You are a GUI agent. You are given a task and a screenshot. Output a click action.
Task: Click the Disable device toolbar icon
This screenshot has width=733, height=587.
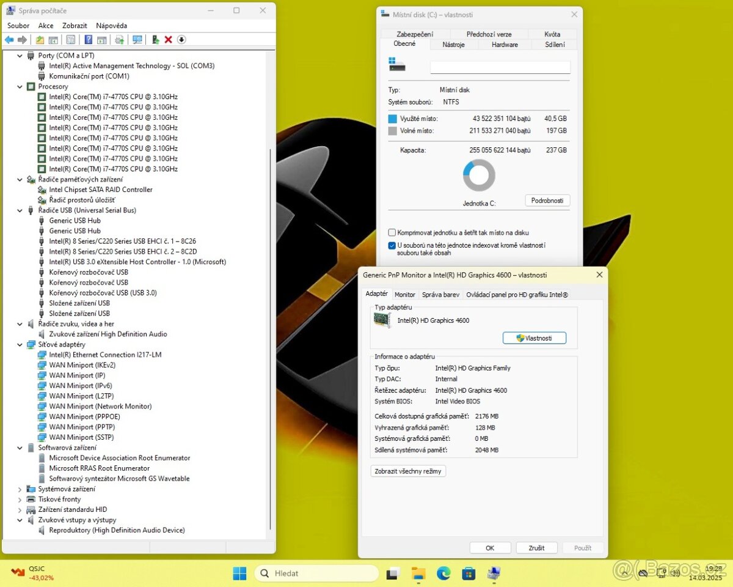tap(154, 40)
